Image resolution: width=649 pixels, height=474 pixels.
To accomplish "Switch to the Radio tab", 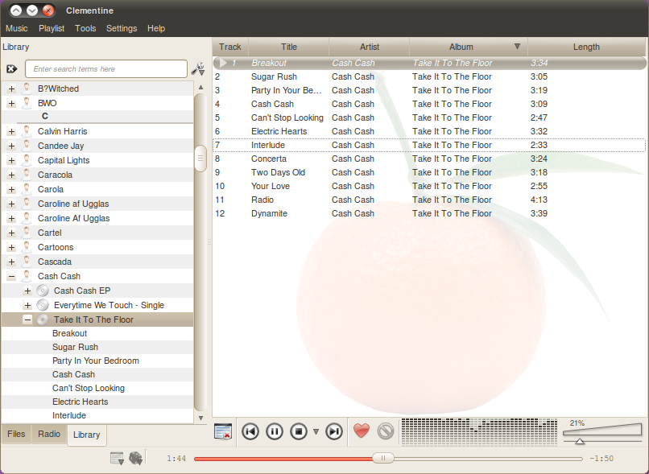I will pyautogui.click(x=49, y=434).
